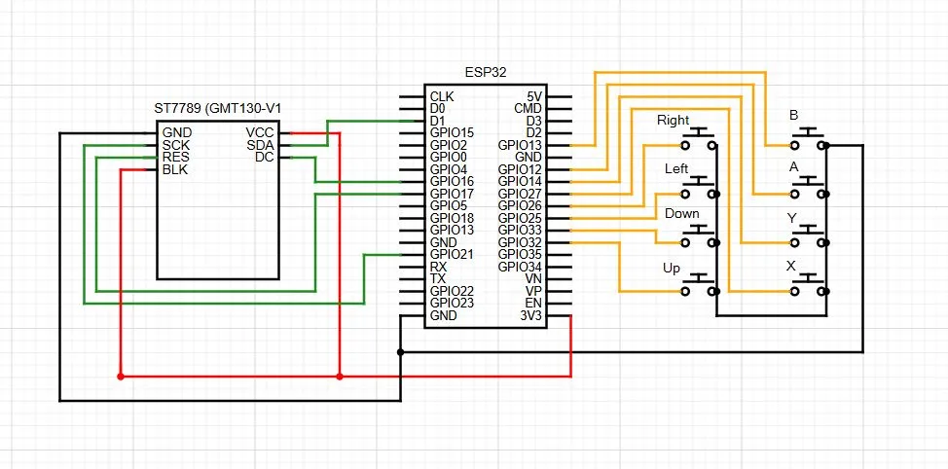Click the RES pin label on ST7789

point(176,157)
